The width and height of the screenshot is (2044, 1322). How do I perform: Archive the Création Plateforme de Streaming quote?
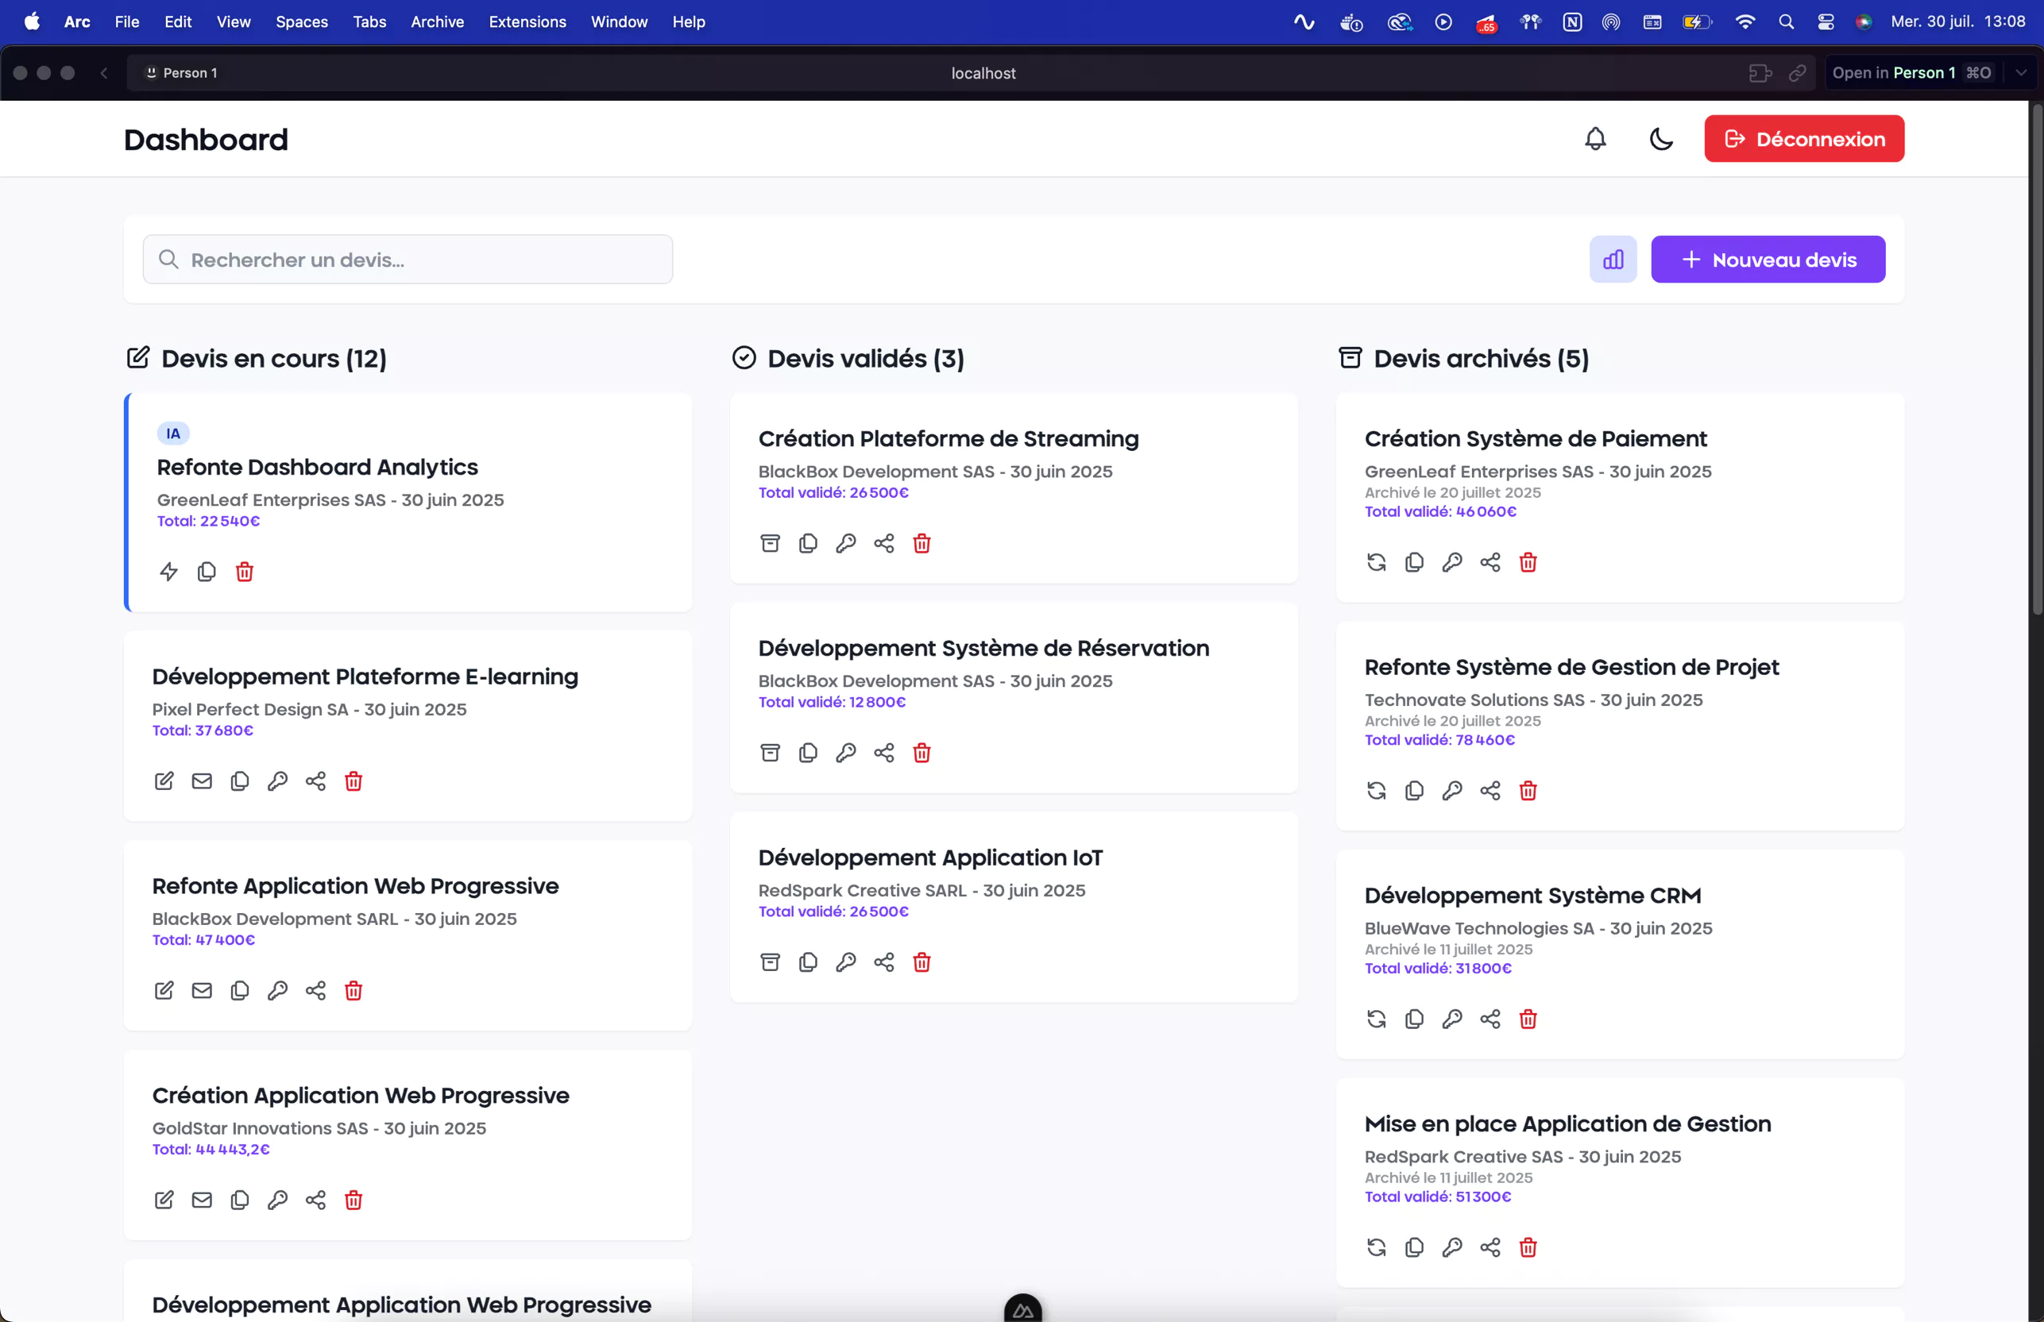(x=771, y=543)
